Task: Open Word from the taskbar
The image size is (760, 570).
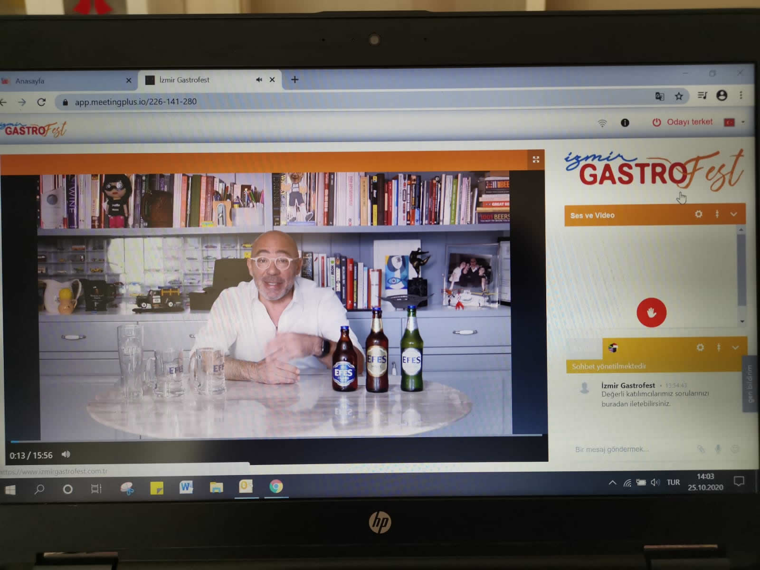Action: (186, 487)
